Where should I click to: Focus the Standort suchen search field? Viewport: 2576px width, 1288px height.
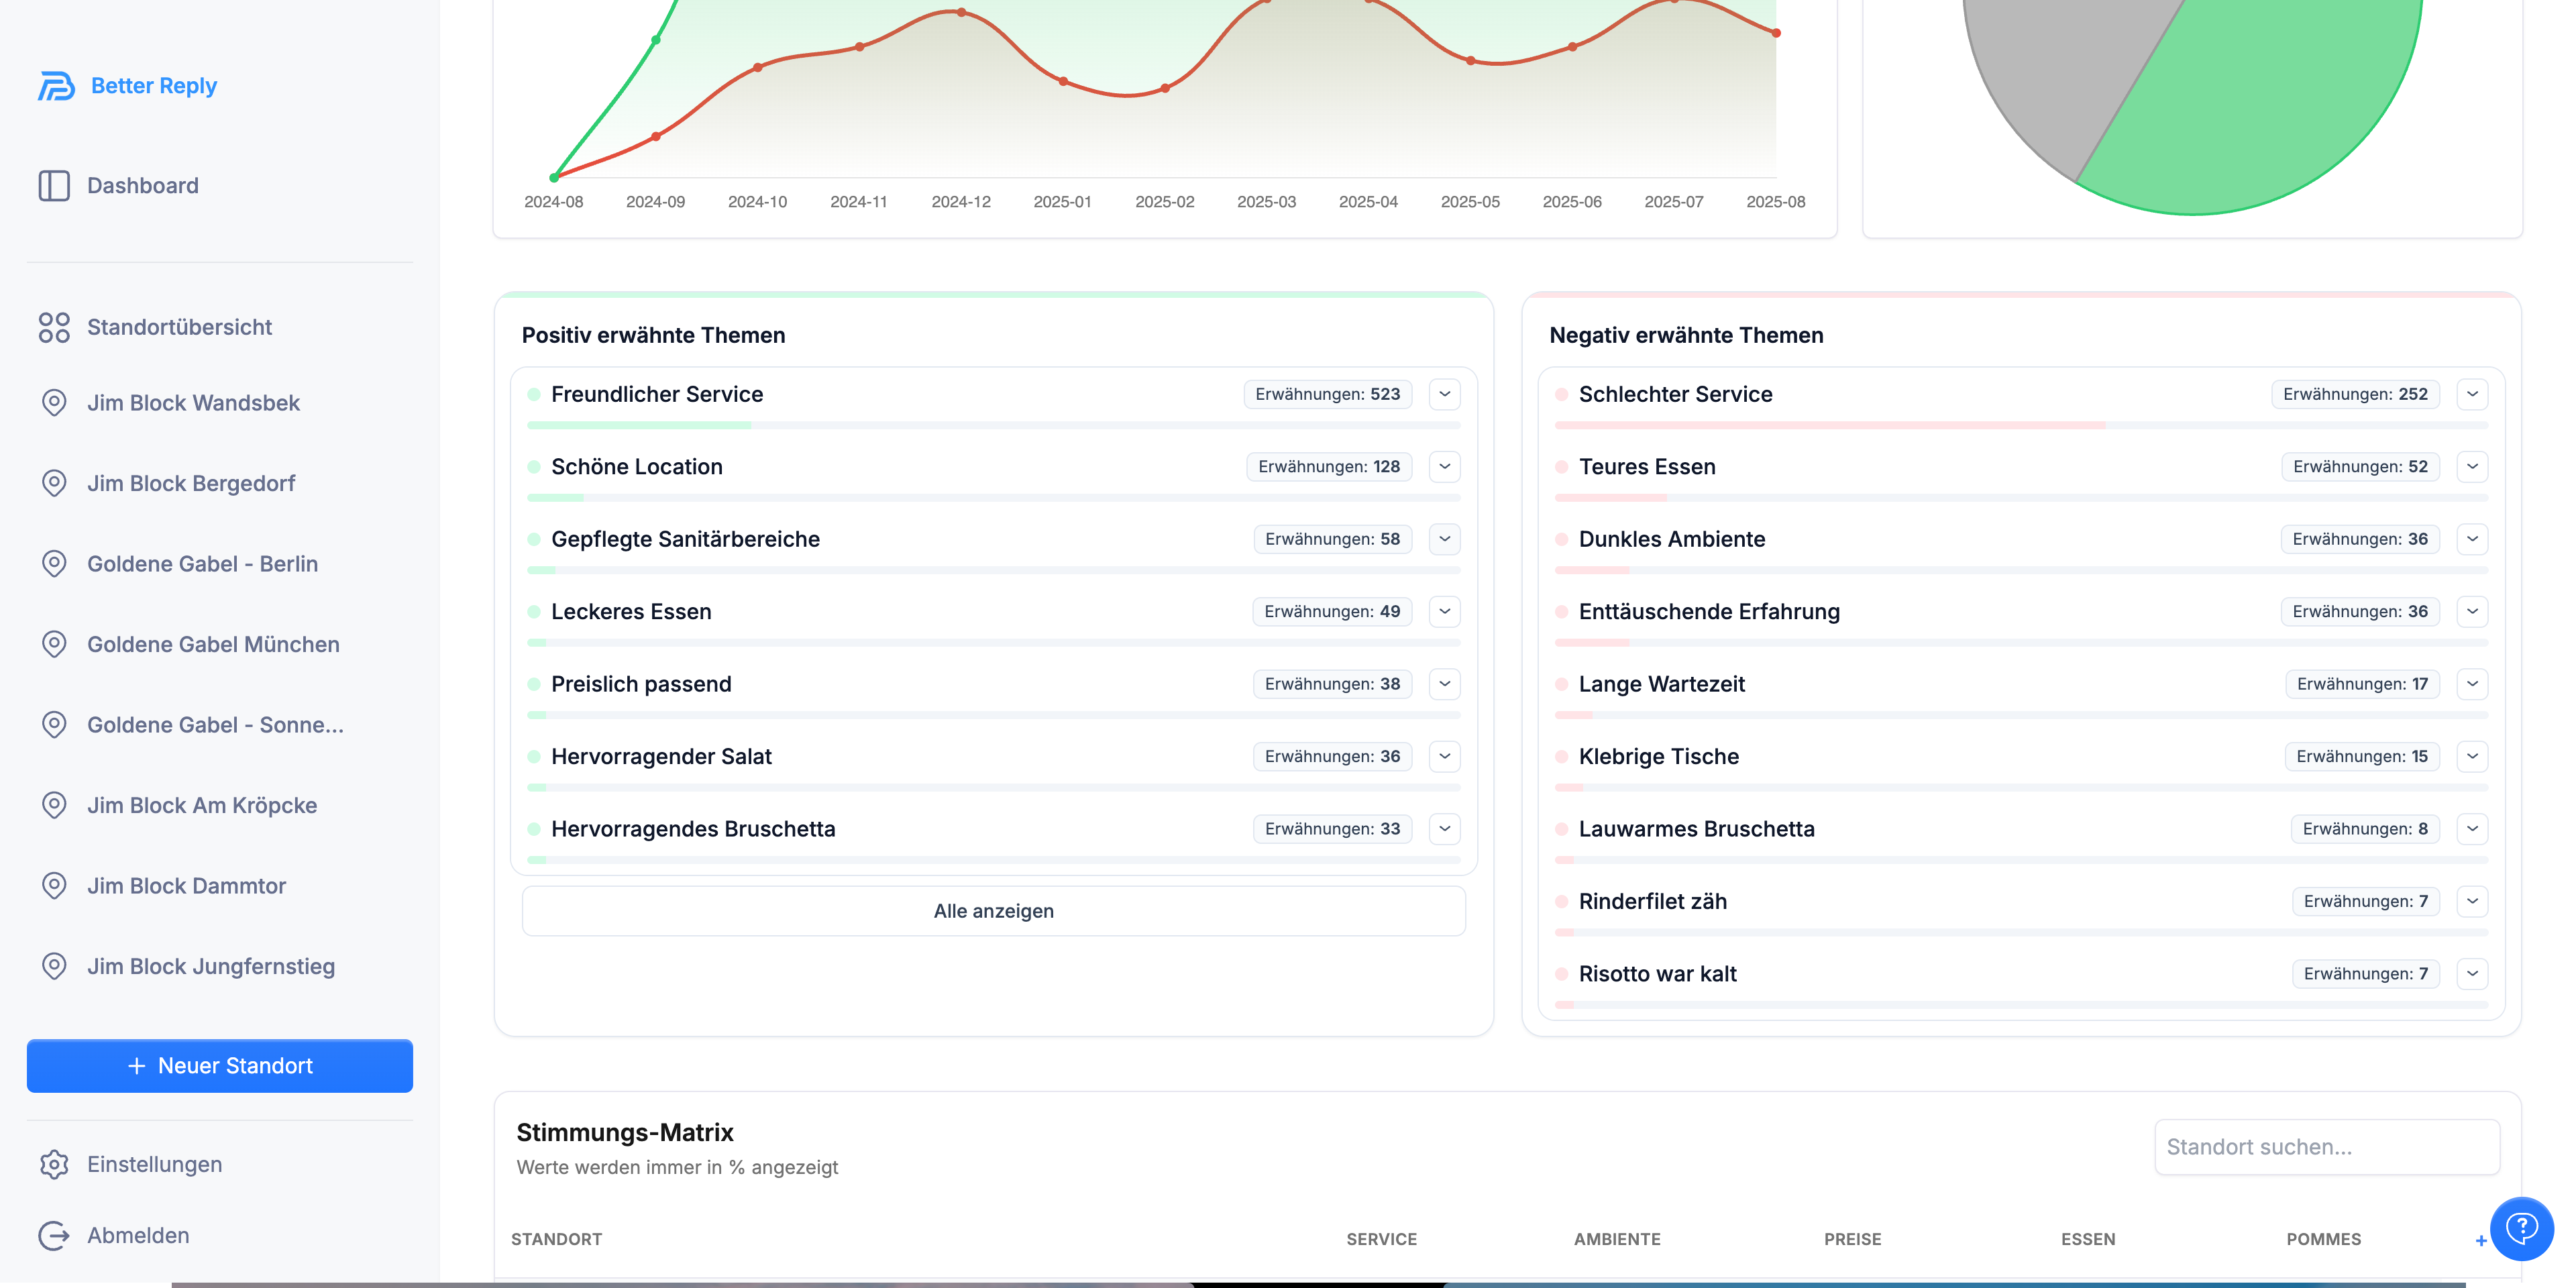tap(2326, 1147)
